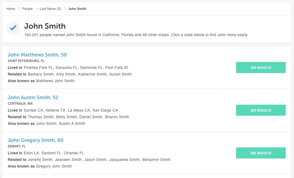Viewport: 294px width, 178px height.
Task: Click the DeBary, FL location label
Action: (x=17, y=146)
